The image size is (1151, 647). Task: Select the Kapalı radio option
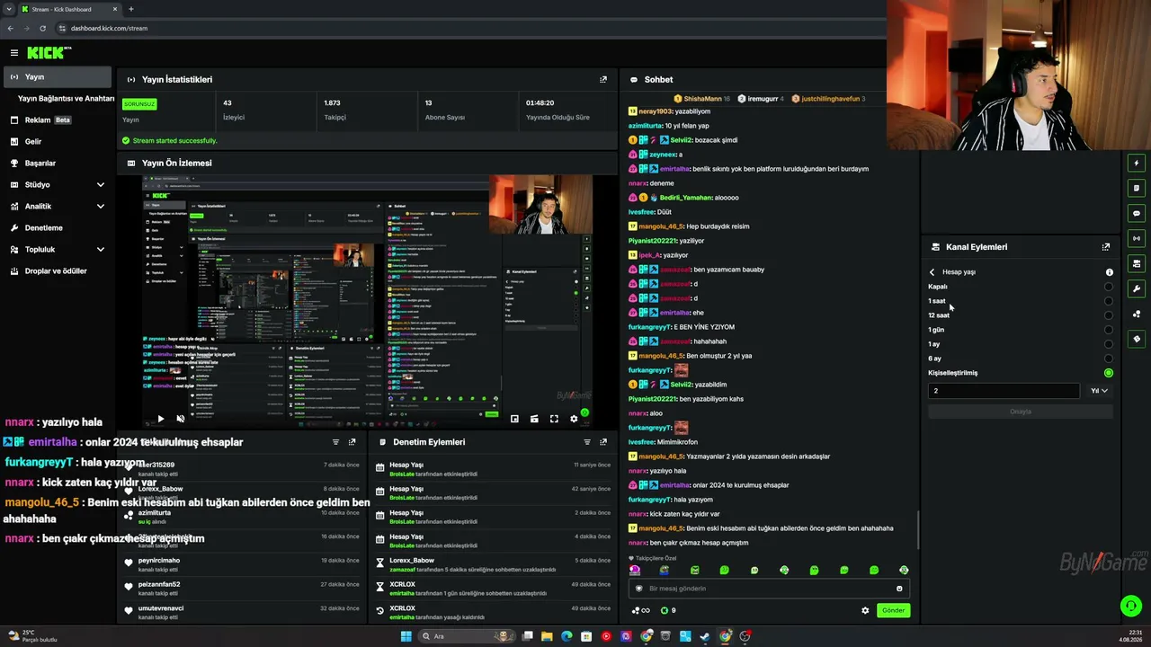click(x=1108, y=287)
